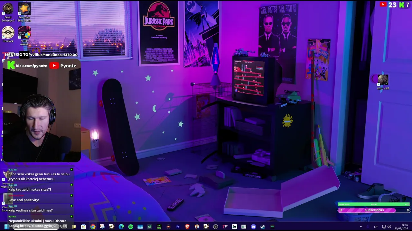Click the Discord invite link in chat

[x=43, y=226]
